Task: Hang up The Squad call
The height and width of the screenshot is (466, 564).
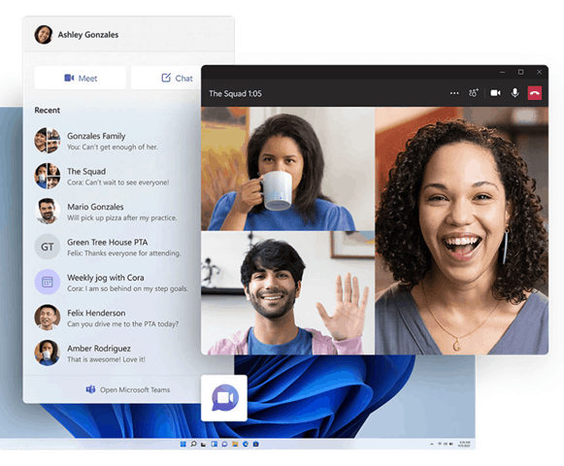Action: (535, 93)
